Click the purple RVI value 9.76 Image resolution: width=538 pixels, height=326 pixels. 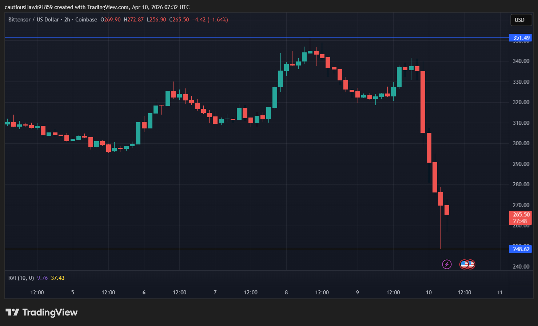(42, 278)
